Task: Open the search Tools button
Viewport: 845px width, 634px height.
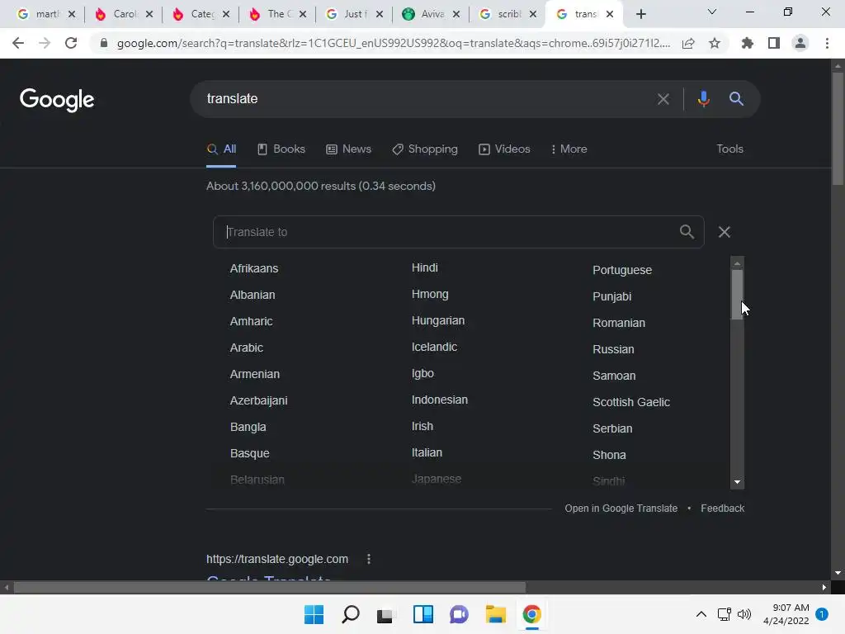Action: pyautogui.click(x=729, y=149)
